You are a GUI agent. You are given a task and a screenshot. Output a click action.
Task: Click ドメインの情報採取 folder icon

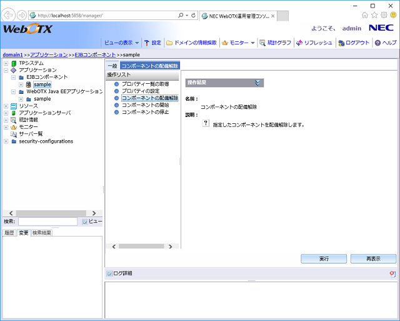coord(169,43)
